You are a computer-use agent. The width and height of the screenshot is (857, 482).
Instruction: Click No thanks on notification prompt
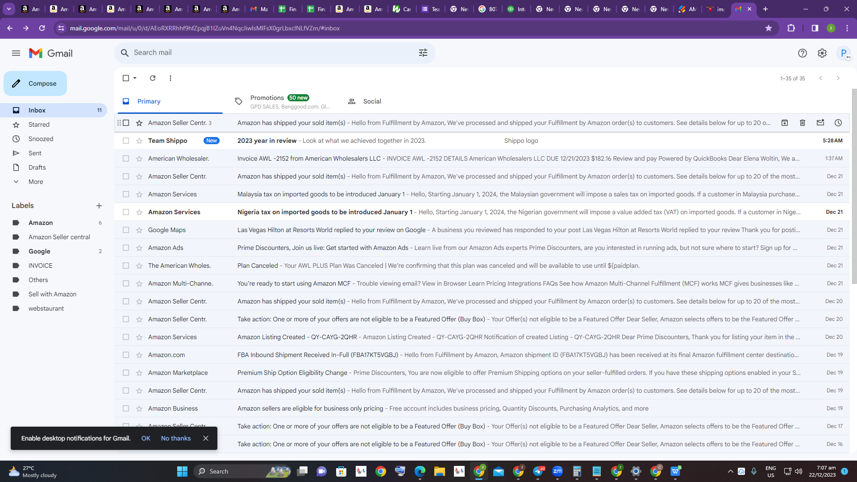coord(176,438)
